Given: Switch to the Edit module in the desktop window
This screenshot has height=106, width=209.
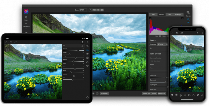Looking at the screenshot, I should pyautogui.click(x=188, y=21).
